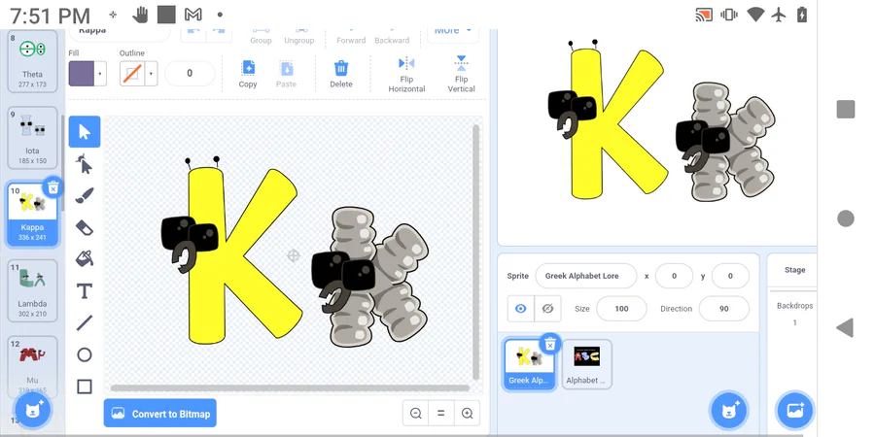Click the purple Fill color swatch
Screen dimensions: 875x437
coord(82,74)
